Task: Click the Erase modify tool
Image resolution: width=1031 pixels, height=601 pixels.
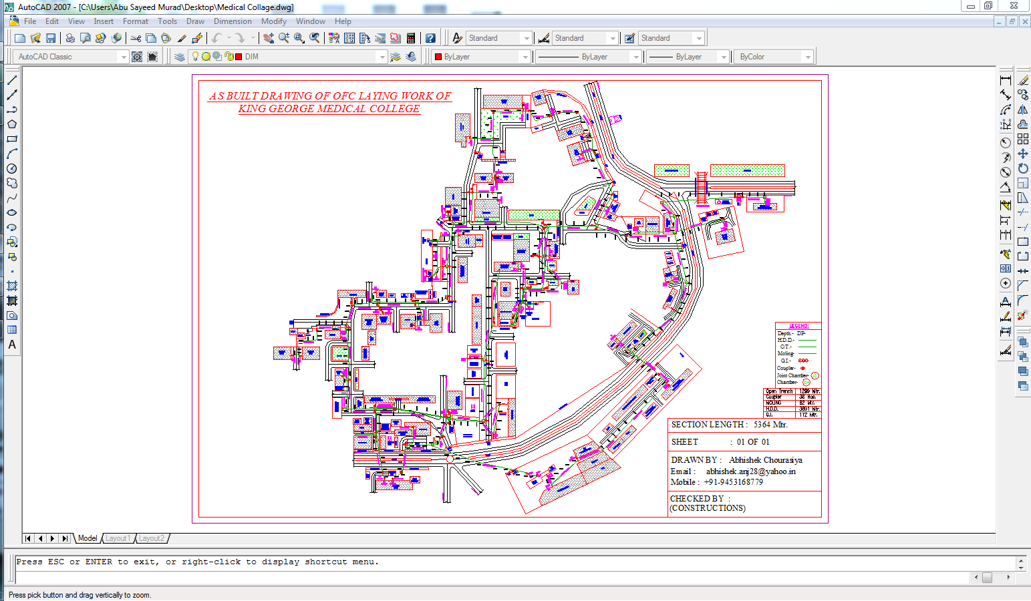Action: pos(1023,80)
